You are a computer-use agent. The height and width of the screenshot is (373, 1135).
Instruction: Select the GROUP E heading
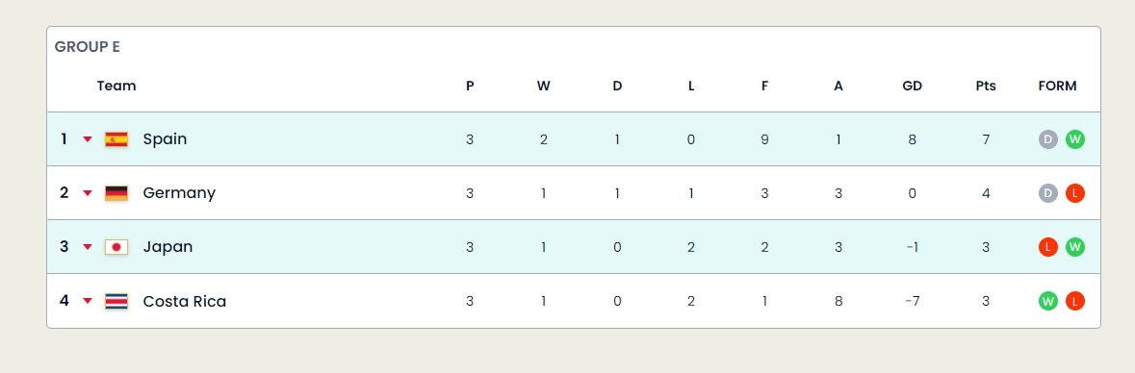pyautogui.click(x=88, y=47)
